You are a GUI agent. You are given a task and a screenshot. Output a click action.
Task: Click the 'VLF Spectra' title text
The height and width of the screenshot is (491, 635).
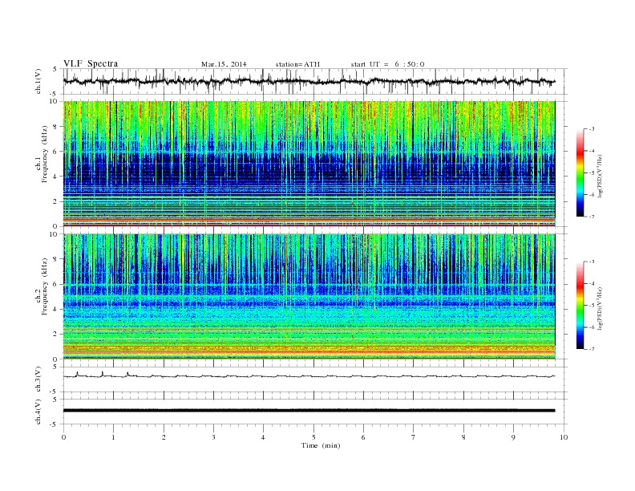click(91, 63)
